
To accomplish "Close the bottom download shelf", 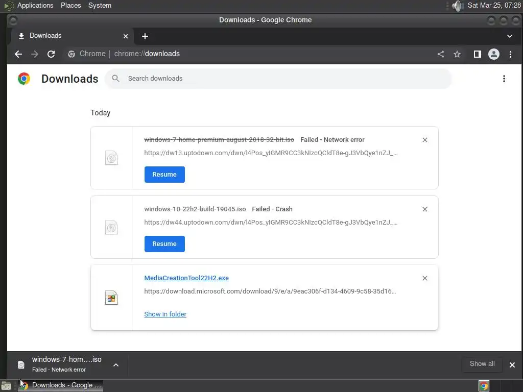I will tap(512, 364).
